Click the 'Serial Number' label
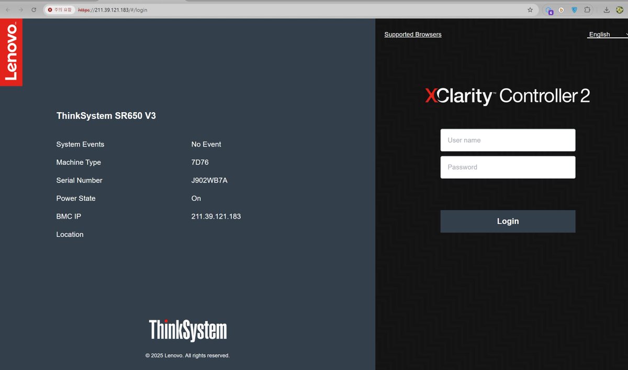Viewport: 628px width, 370px height. coord(80,180)
